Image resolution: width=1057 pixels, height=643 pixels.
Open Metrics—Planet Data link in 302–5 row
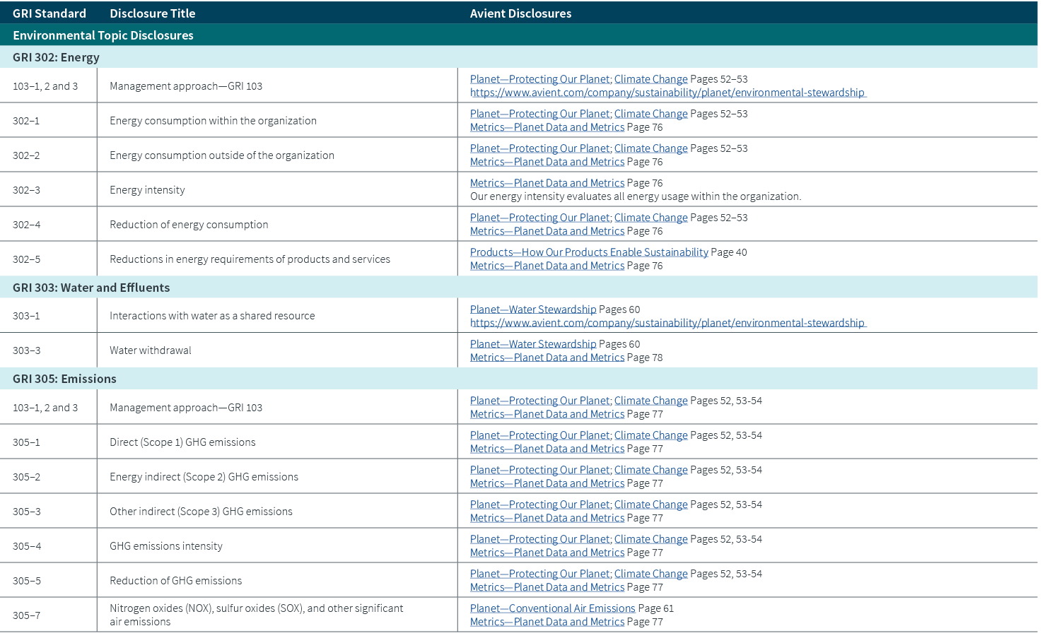pos(547,266)
